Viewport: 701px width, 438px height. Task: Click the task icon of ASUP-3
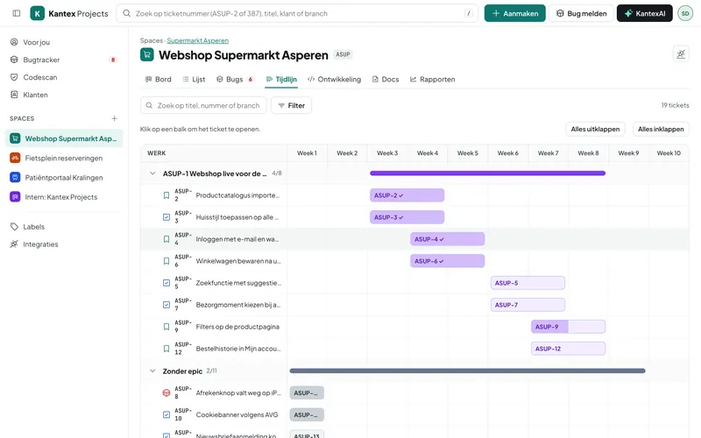pyautogui.click(x=166, y=217)
